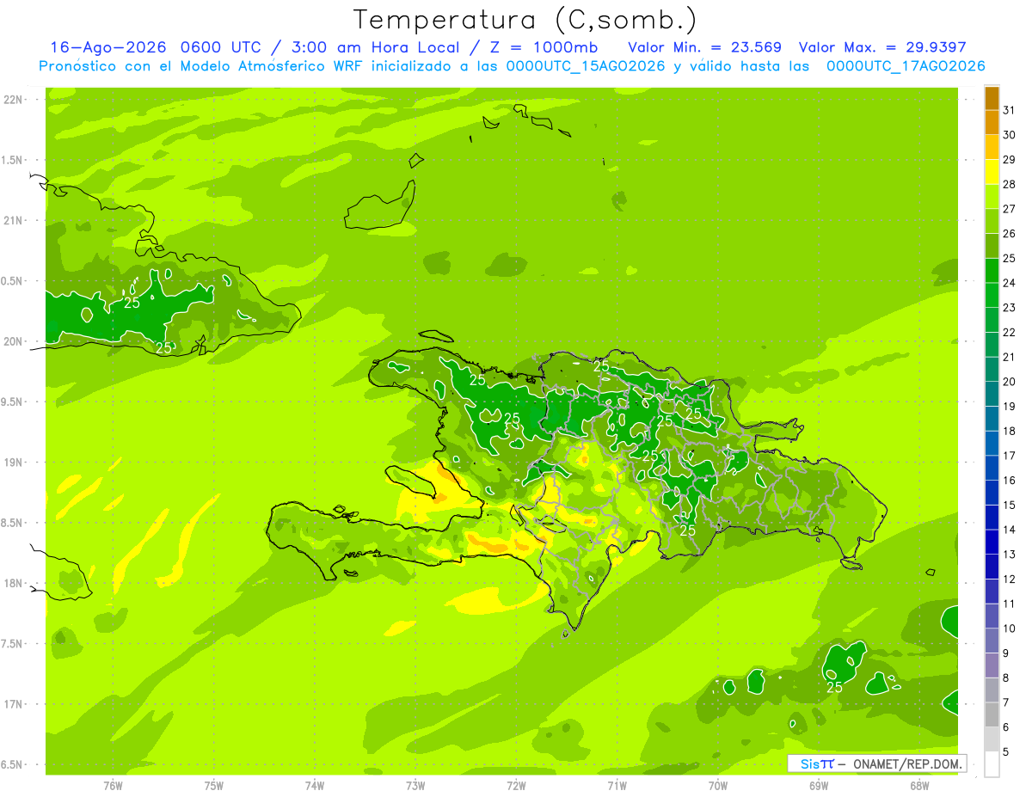Pick the navy swatch between 13 and 14

pos(992,542)
